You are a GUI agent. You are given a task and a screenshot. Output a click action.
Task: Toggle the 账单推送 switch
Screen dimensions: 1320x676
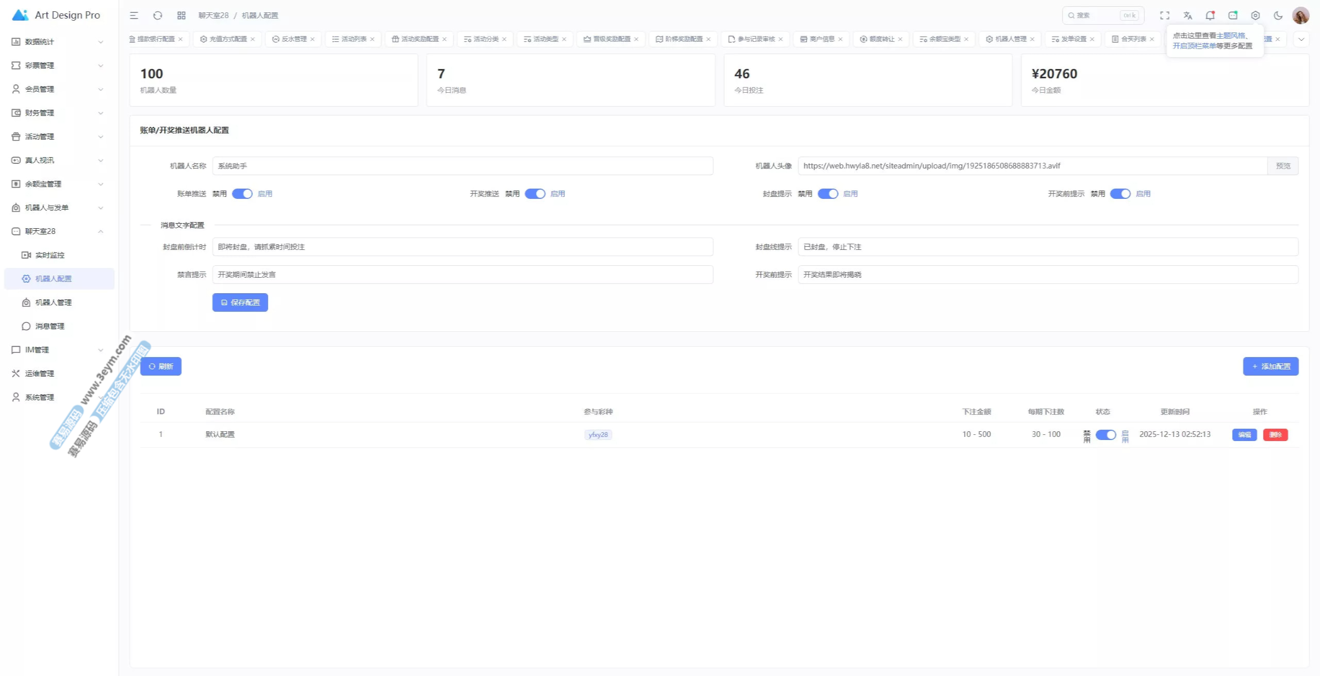point(242,194)
